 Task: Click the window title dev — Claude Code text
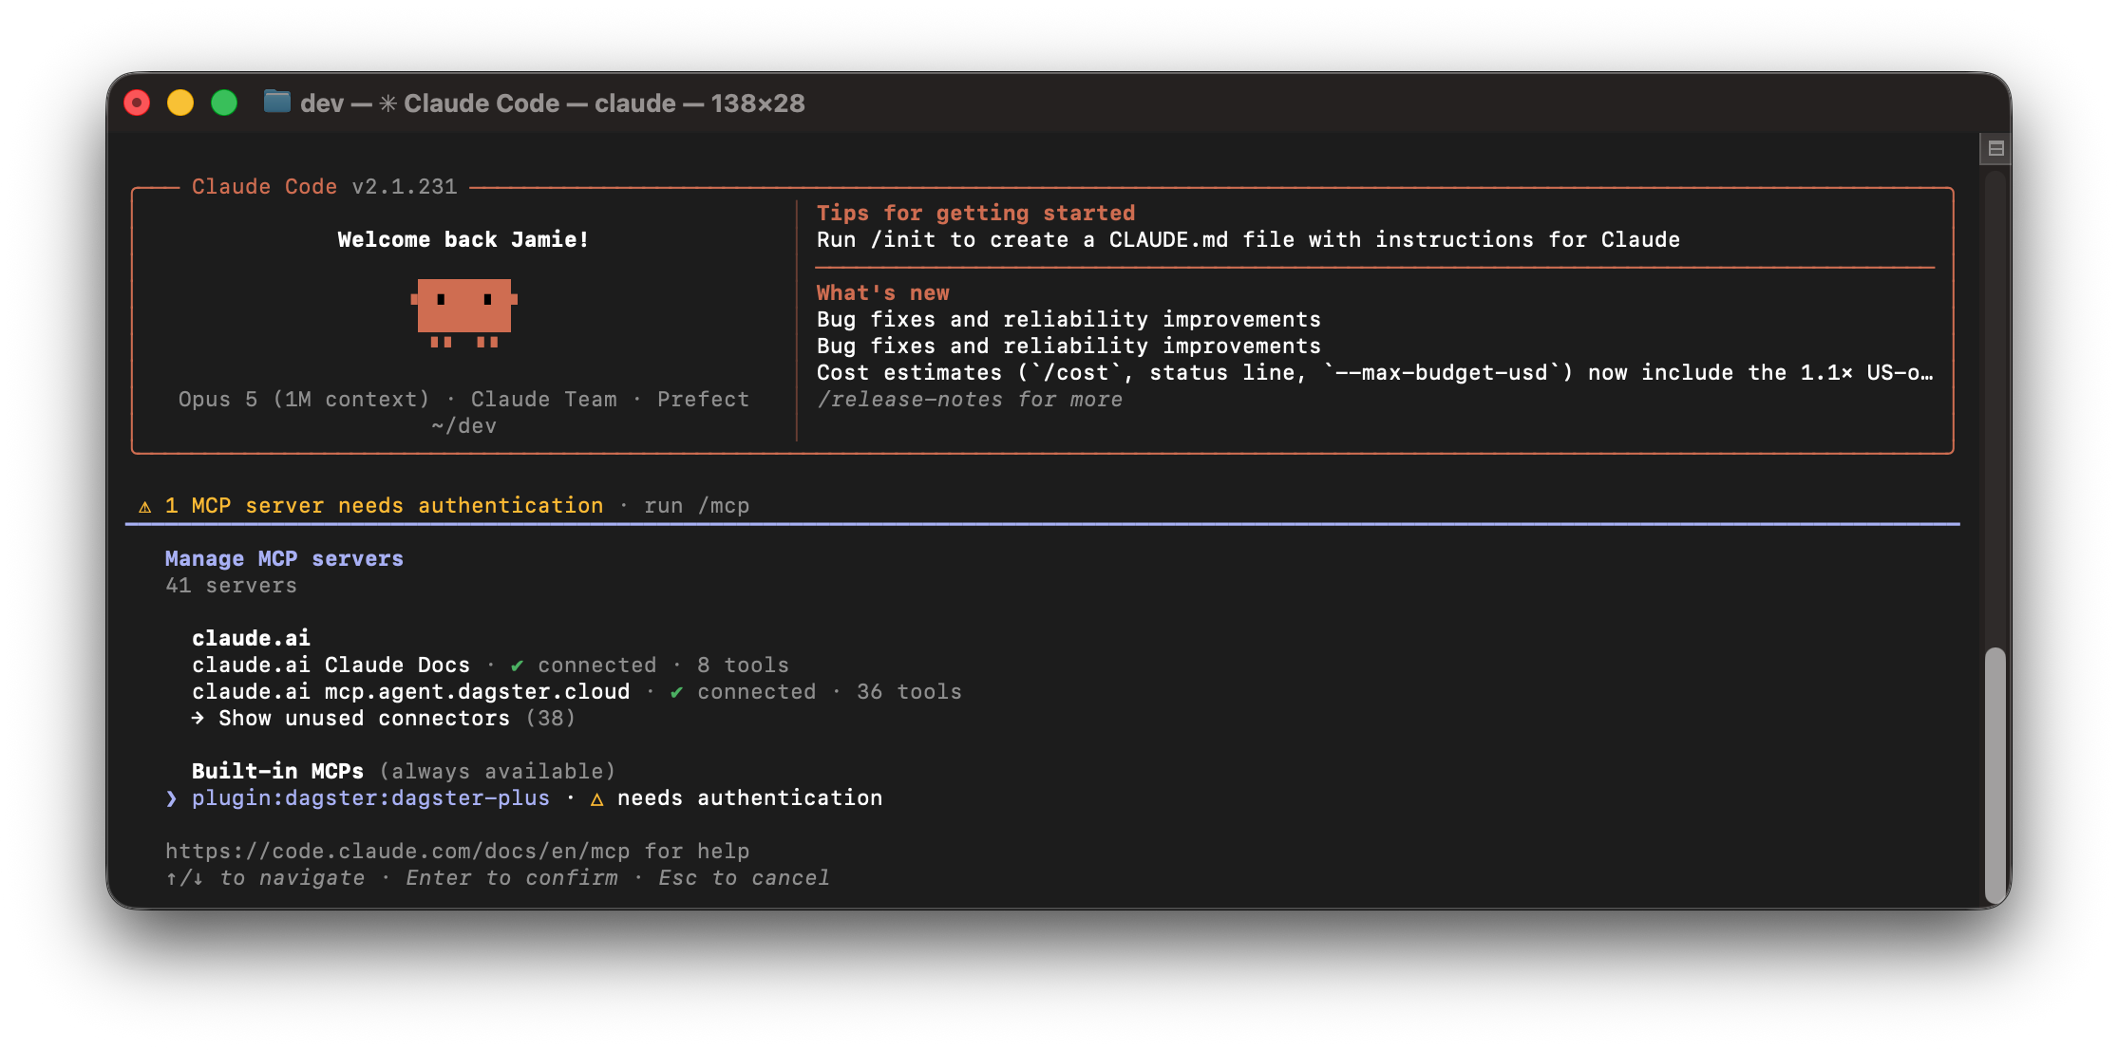pyautogui.click(x=553, y=103)
